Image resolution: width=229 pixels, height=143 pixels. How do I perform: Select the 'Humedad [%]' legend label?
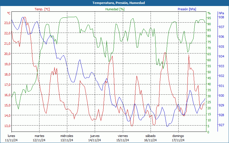coord(115,9)
